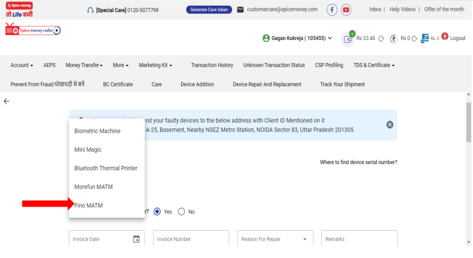Open the Inbox link

click(x=375, y=10)
